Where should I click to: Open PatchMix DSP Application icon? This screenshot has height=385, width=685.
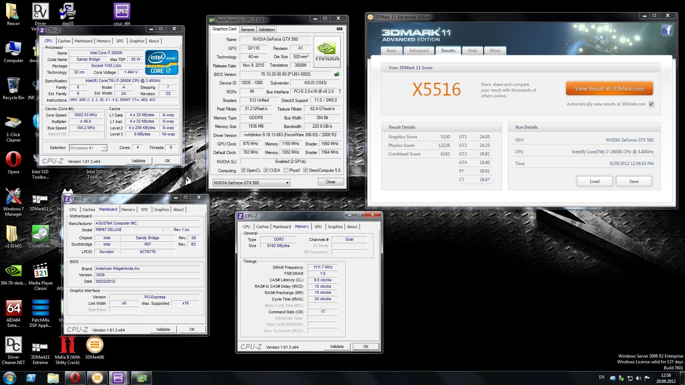point(40,314)
